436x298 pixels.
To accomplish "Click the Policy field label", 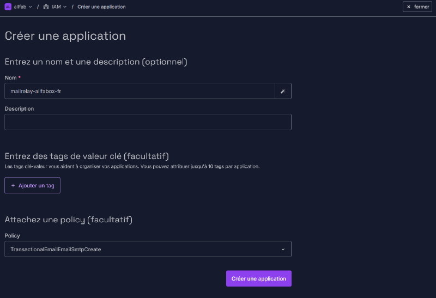I will pyautogui.click(x=12, y=236).
